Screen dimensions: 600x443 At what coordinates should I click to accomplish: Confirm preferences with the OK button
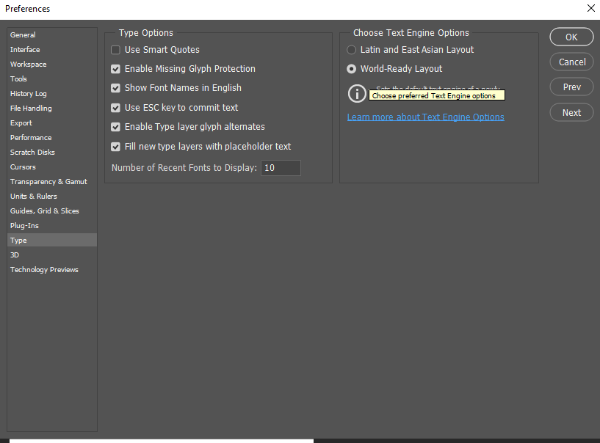click(x=571, y=37)
